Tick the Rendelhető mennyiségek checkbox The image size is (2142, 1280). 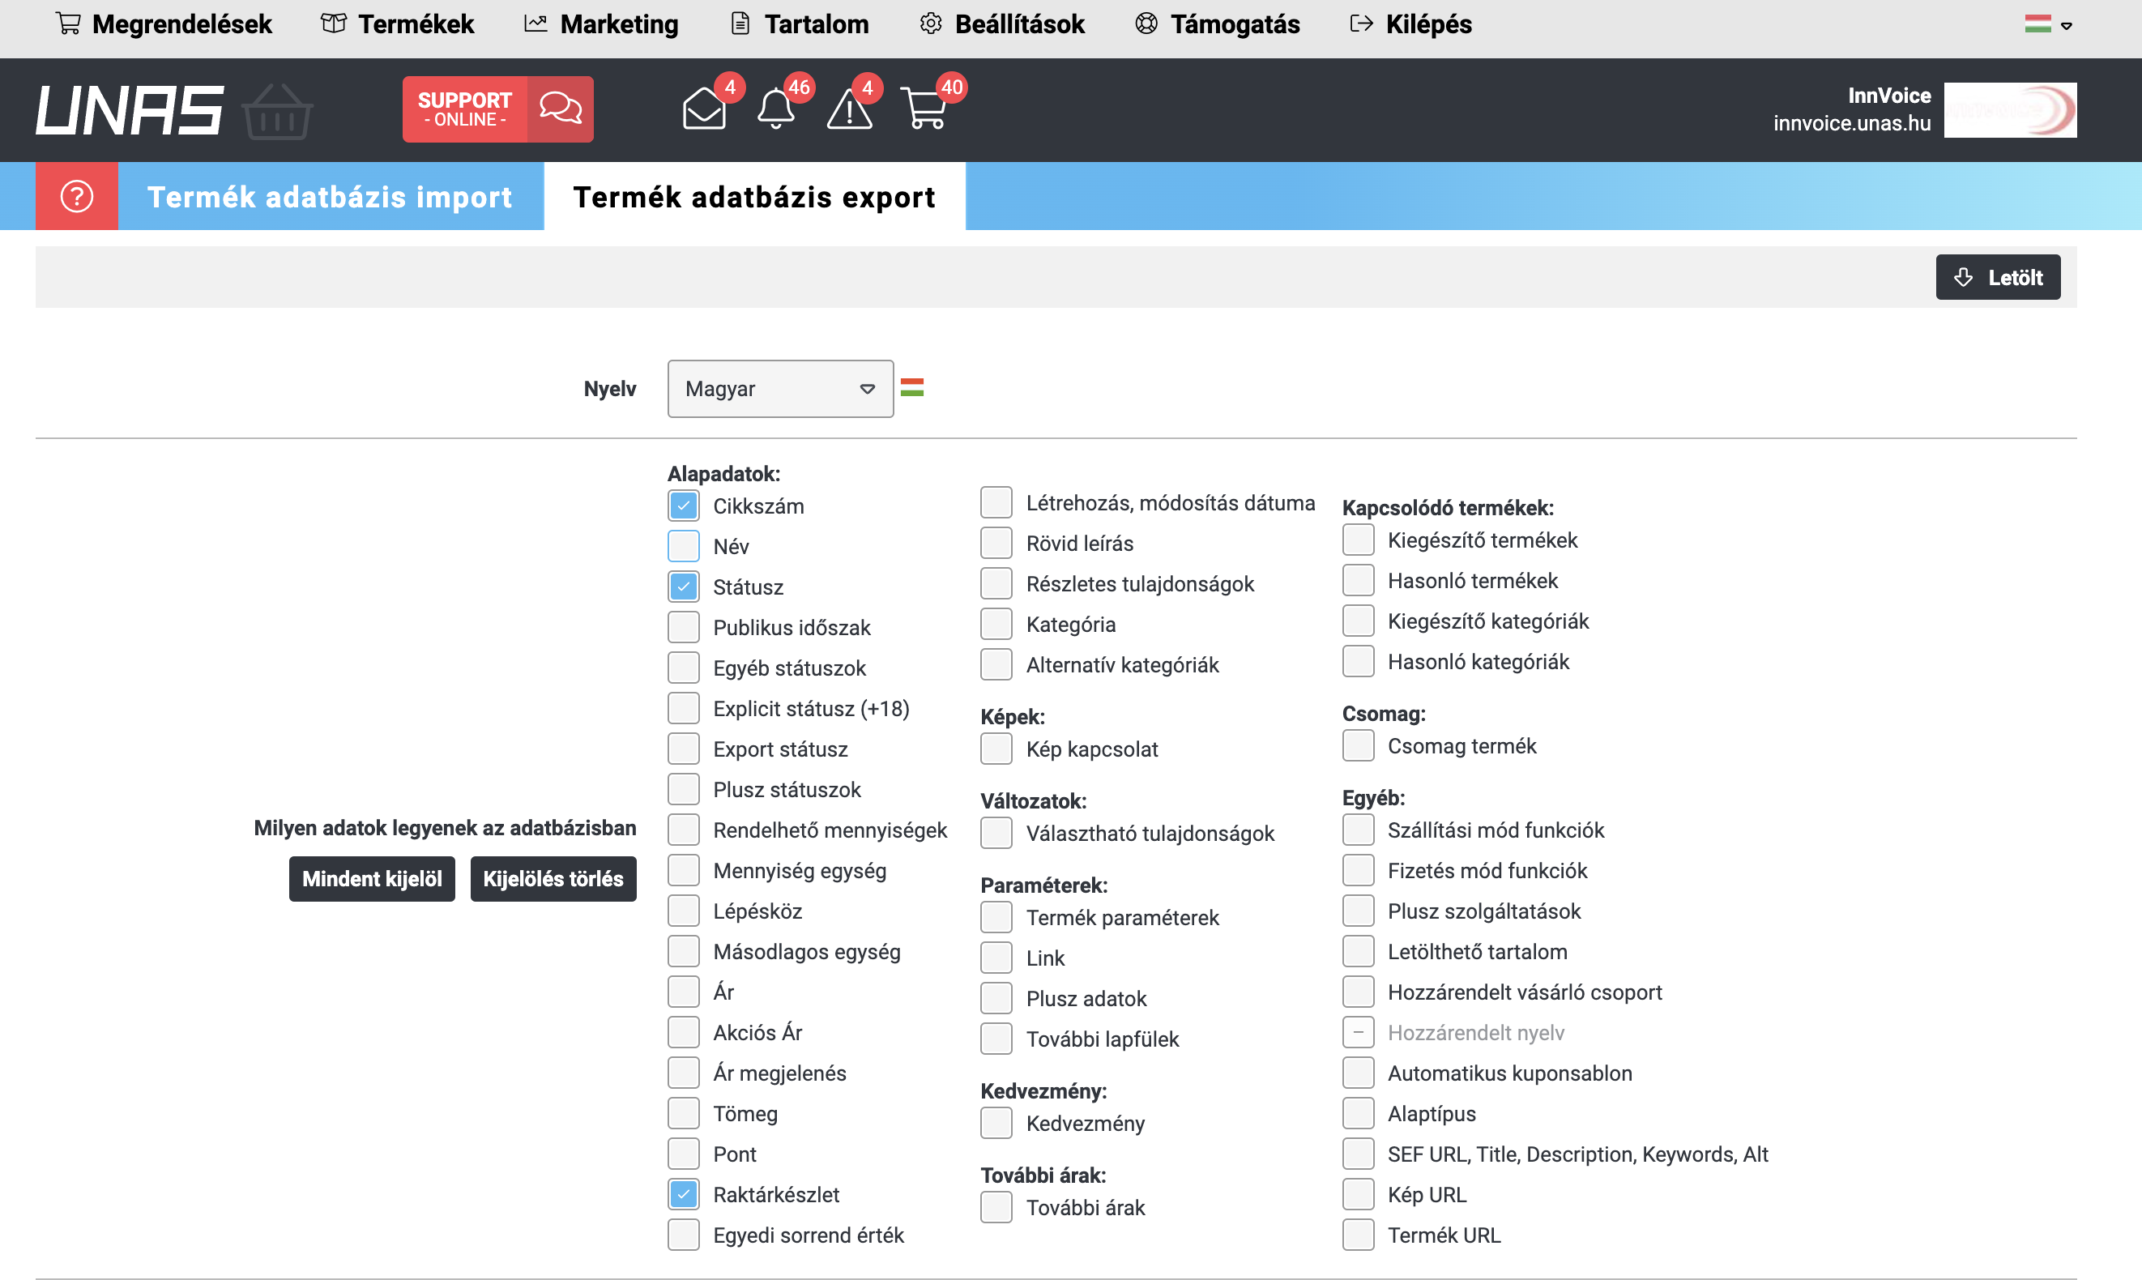point(684,830)
